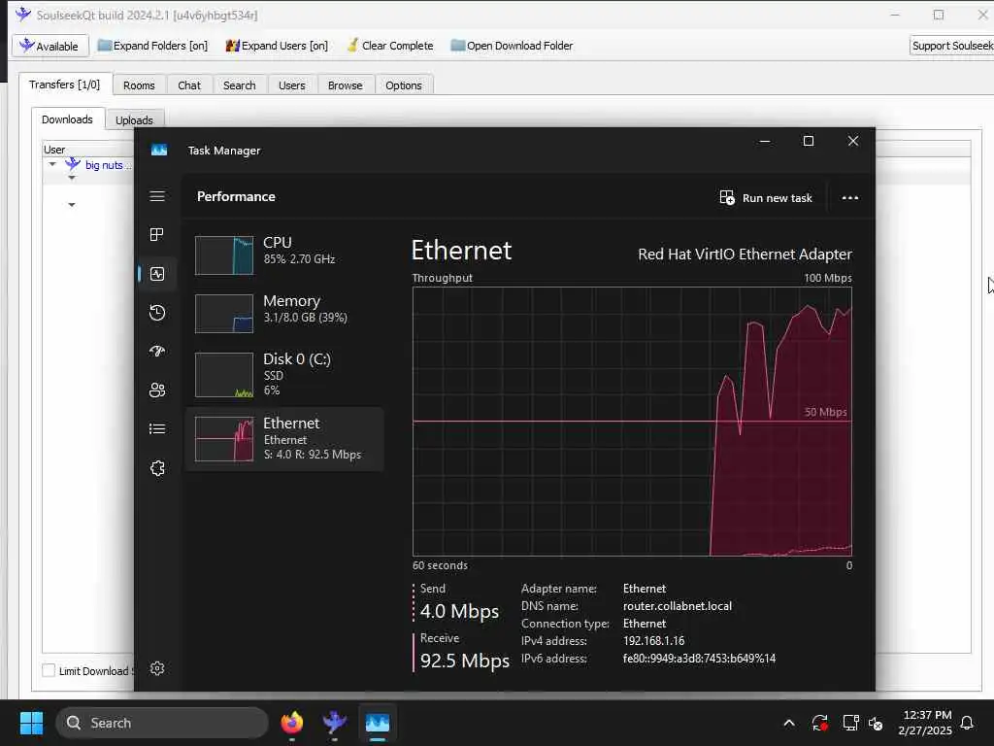Select Memory performance entry
This screenshot has width=994, height=746.
tap(284, 314)
